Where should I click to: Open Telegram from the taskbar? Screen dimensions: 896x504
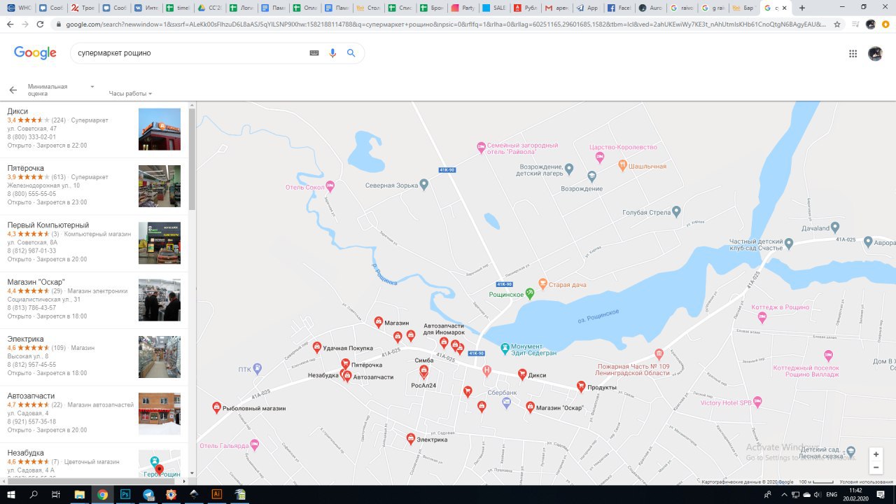point(148,494)
